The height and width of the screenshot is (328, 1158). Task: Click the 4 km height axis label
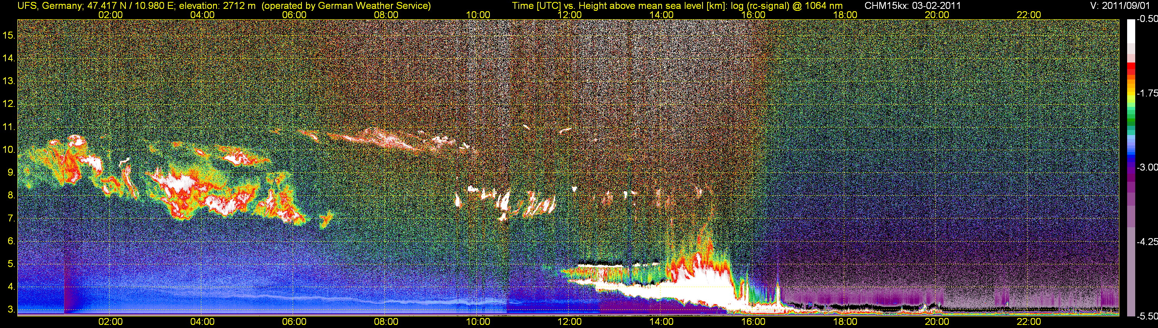tap(11, 287)
